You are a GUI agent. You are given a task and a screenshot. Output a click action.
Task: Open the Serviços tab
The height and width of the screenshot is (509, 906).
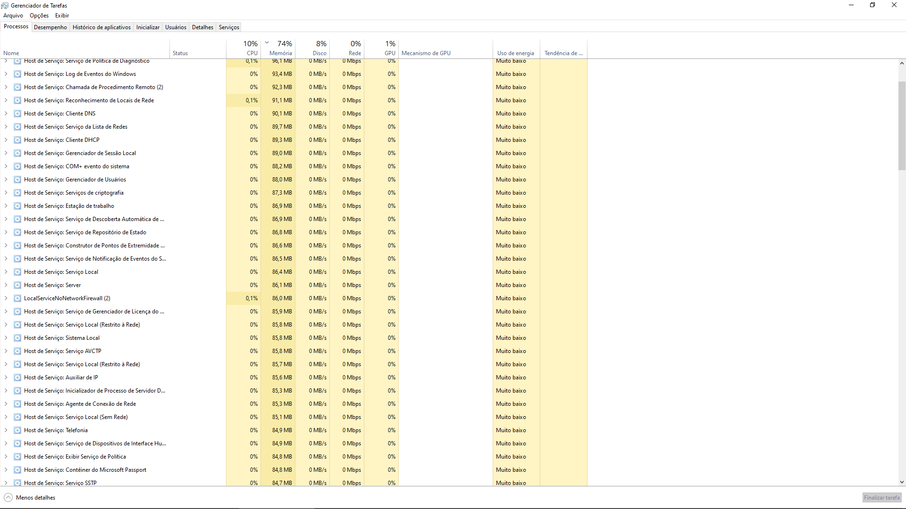(229, 27)
